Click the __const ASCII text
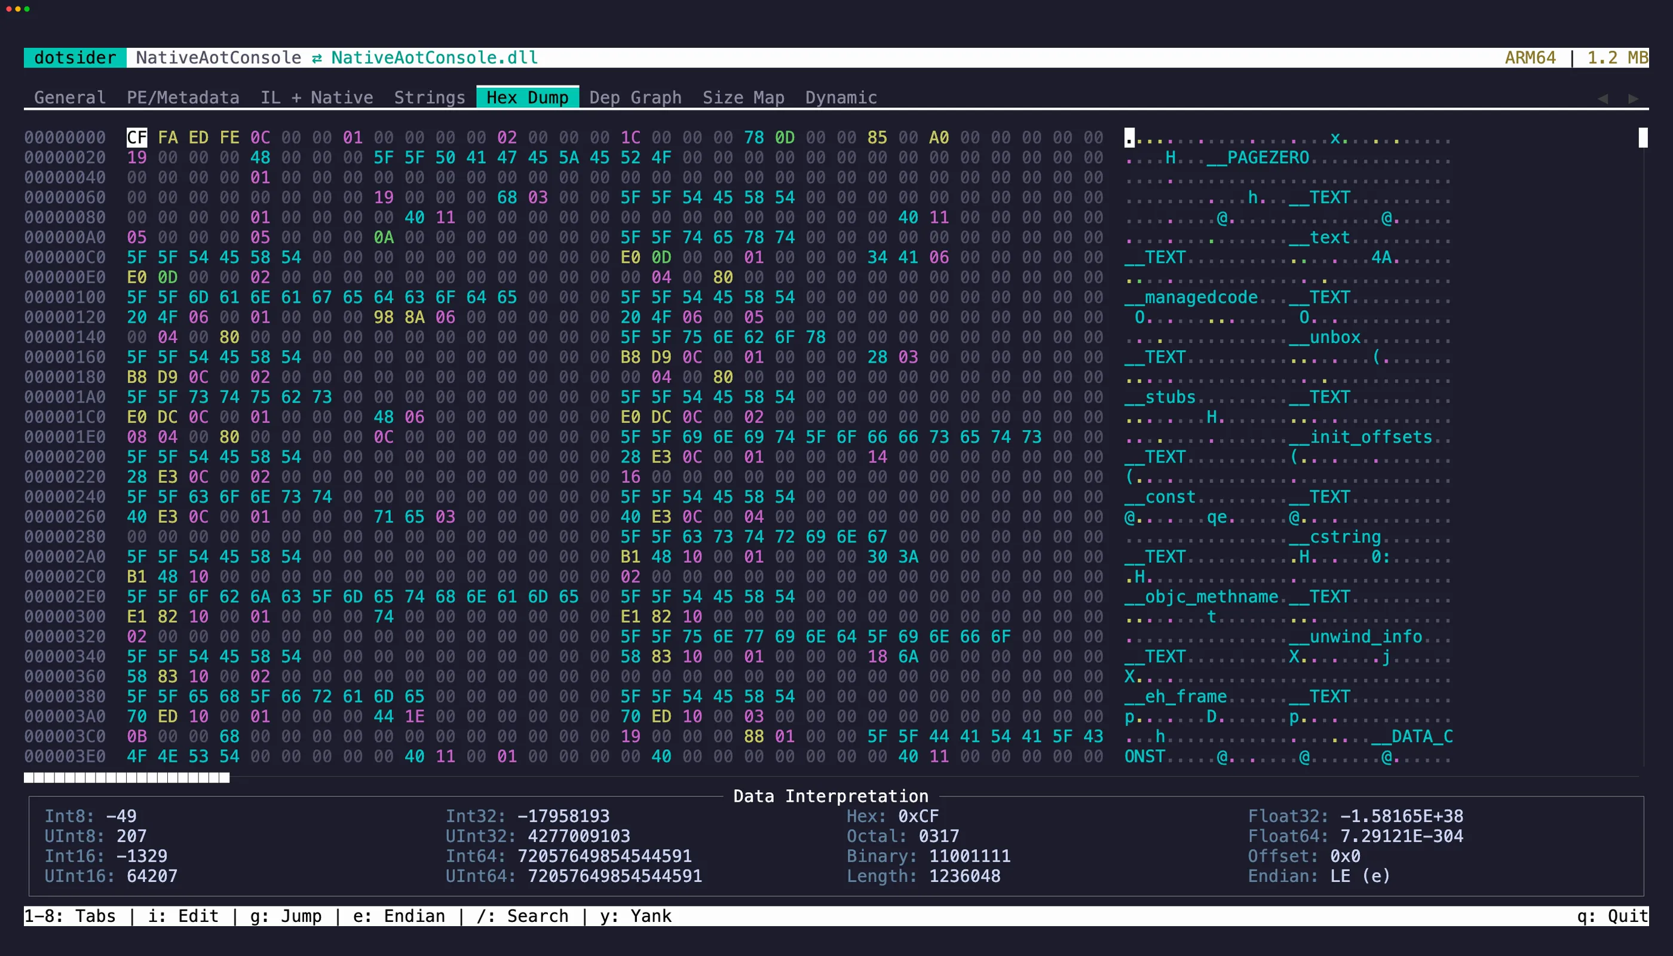Viewport: 1673px width, 956px height. (x=1160, y=497)
